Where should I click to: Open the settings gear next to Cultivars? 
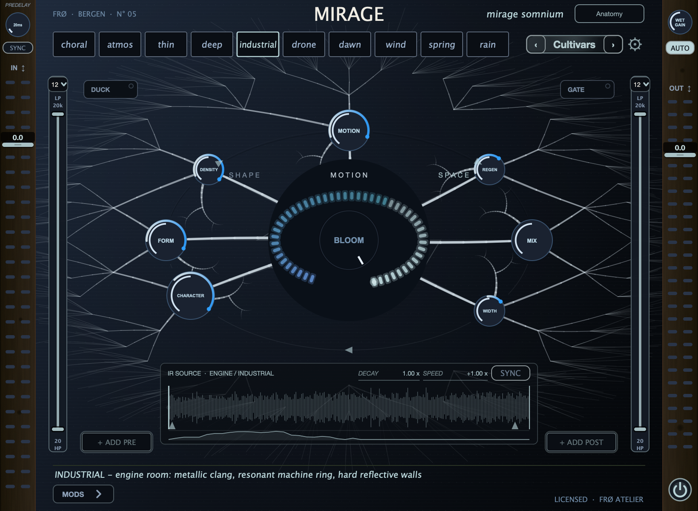(635, 44)
